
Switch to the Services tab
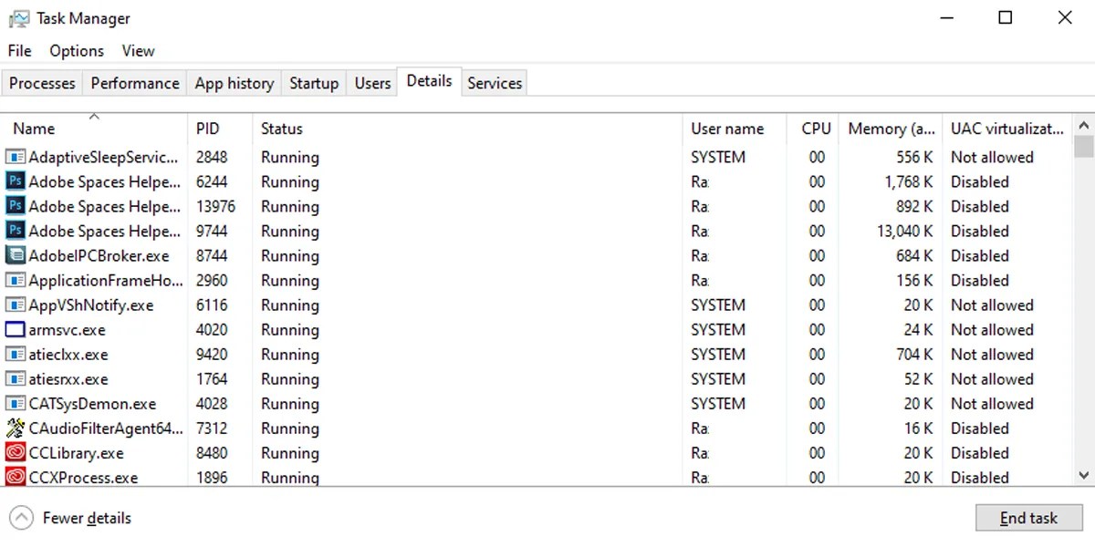(x=494, y=82)
